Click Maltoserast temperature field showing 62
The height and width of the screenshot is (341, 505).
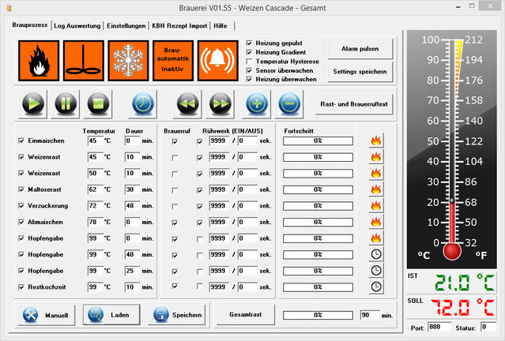(96, 189)
